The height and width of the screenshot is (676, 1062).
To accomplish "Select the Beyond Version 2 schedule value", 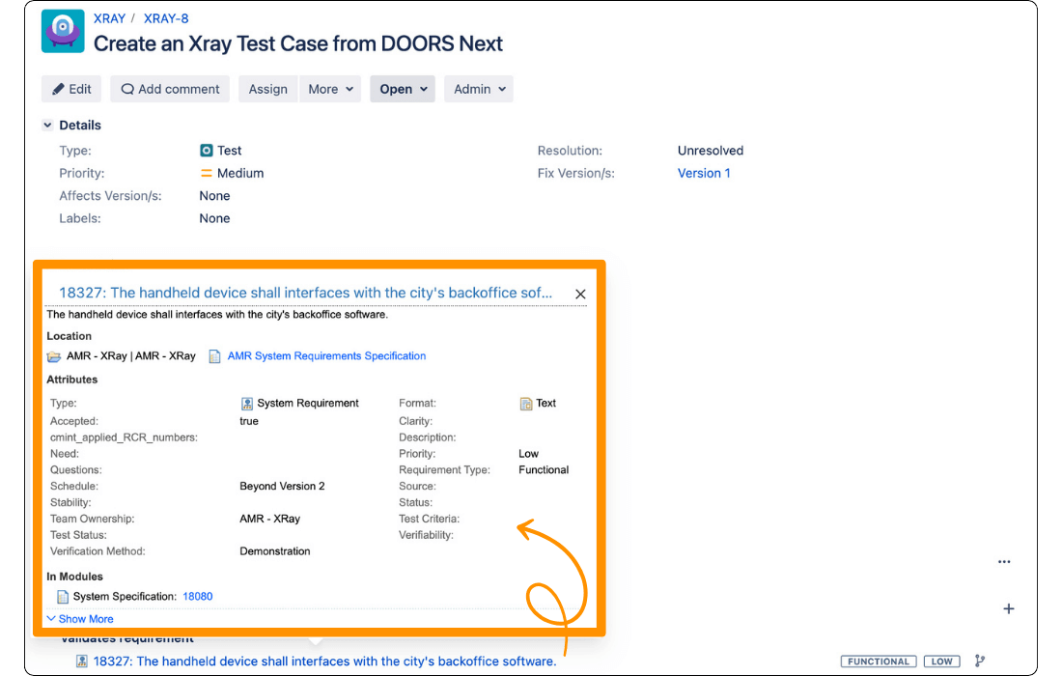I will tap(283, 487).
